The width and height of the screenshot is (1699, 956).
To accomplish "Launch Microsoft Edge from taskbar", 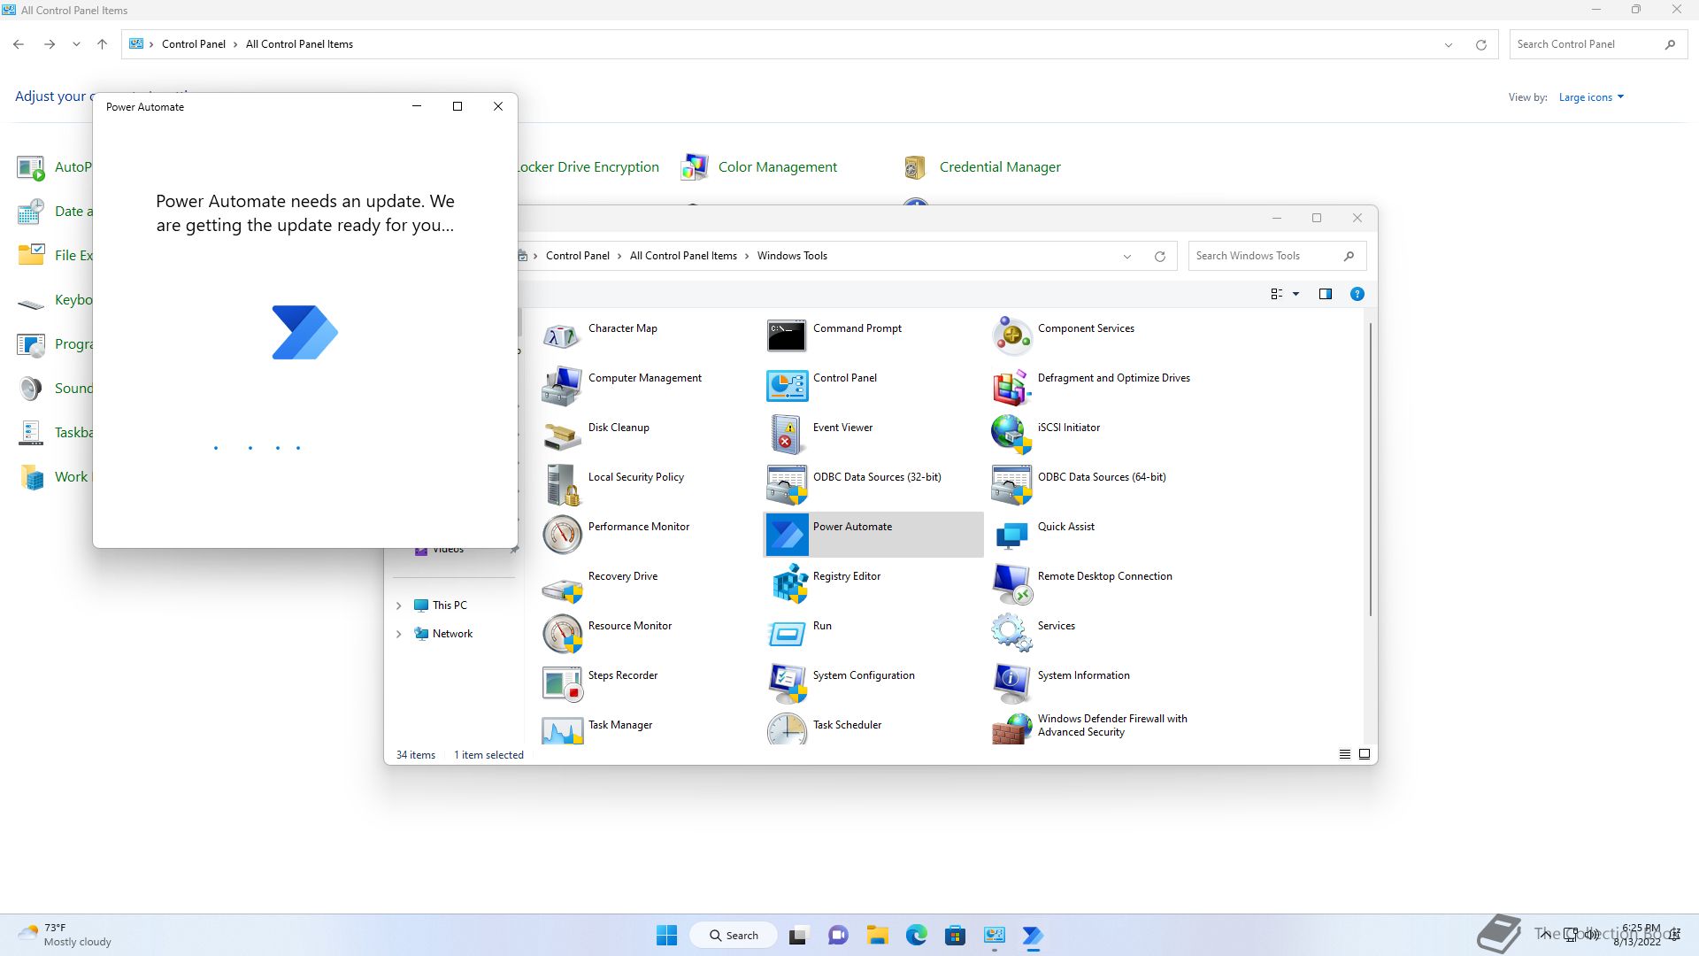I will 916,935.
